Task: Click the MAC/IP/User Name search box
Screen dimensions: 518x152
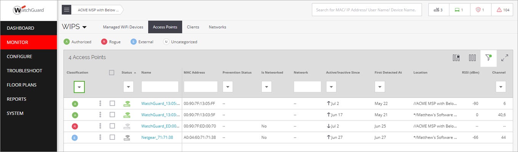Action: (x=367, y=10)
